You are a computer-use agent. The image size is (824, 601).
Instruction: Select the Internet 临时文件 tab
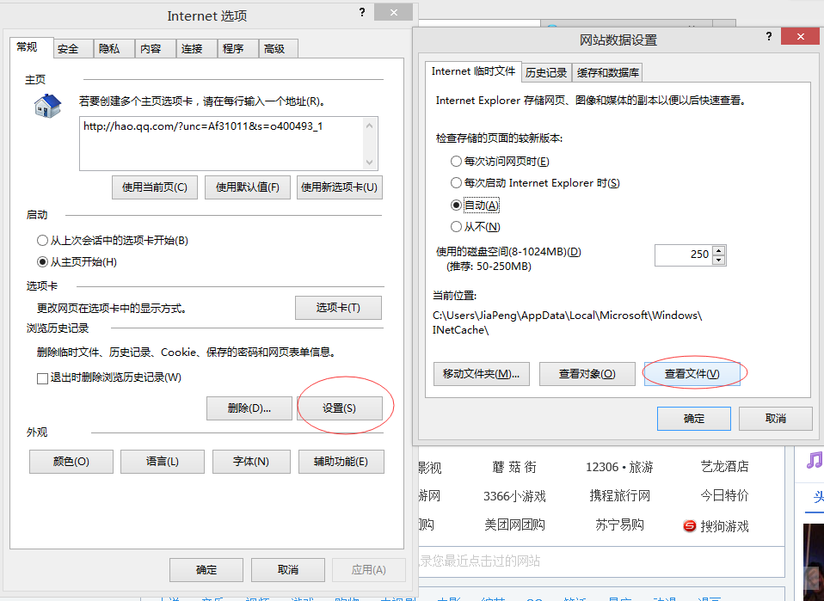tap(473, 71)
